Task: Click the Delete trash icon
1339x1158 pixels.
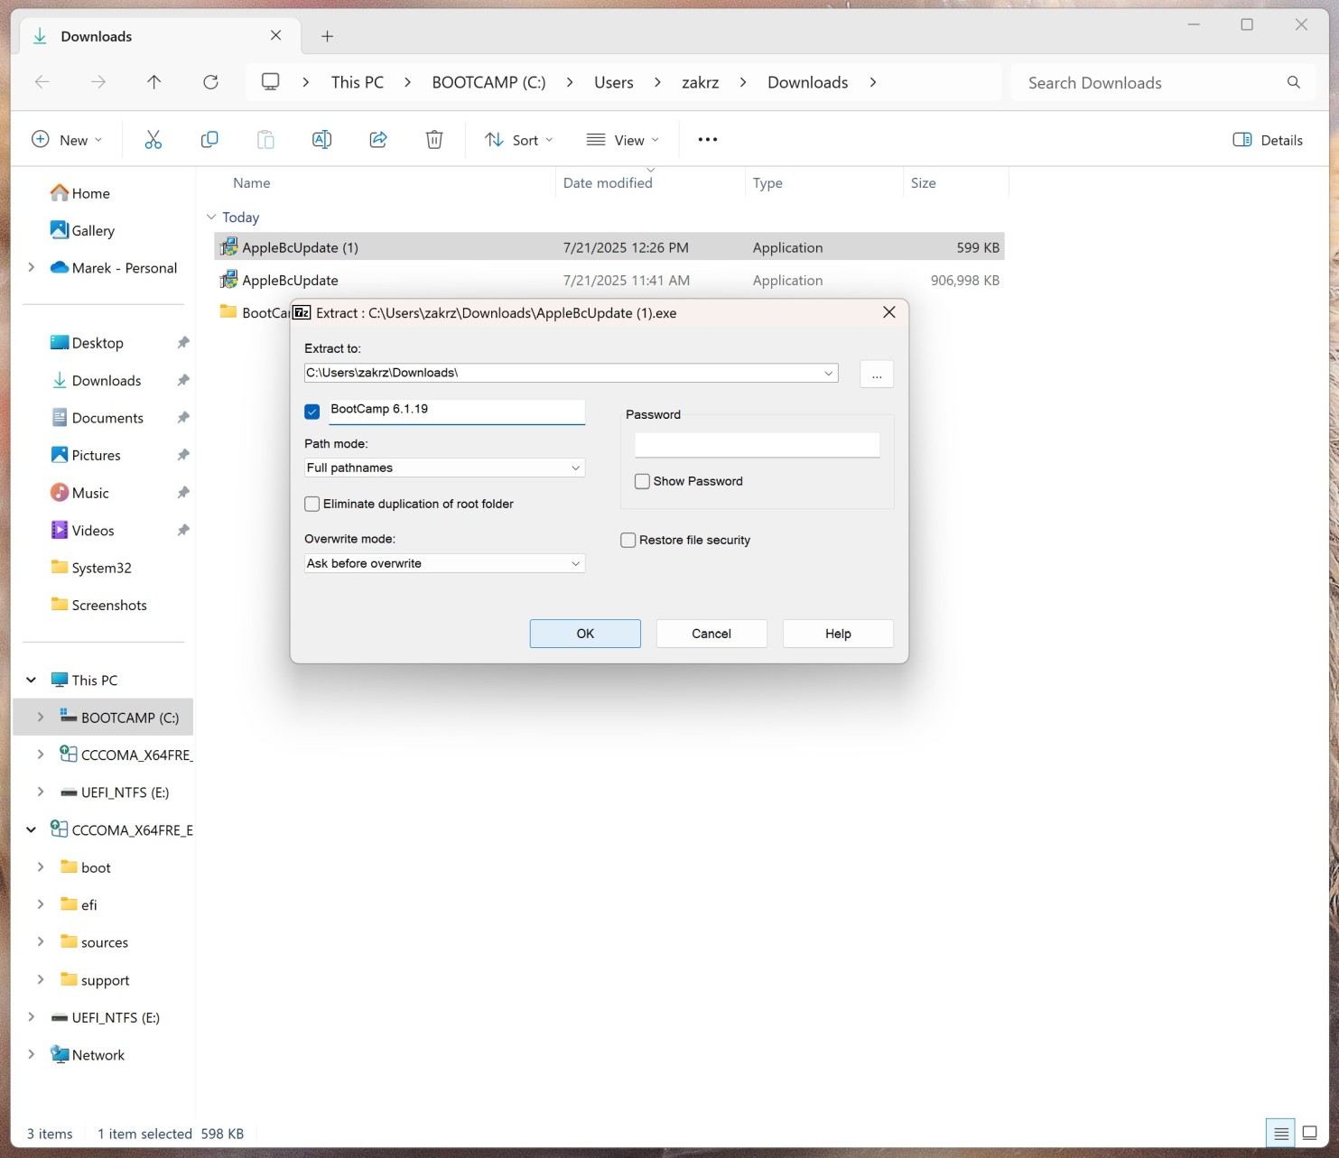Action: pyautogui.click(x=434, y=140)
